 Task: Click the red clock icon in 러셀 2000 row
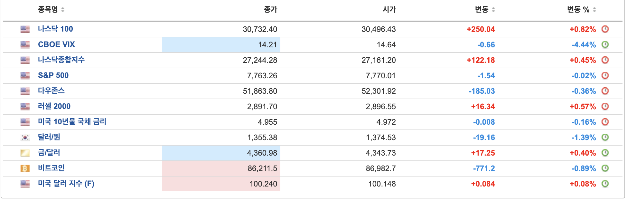[x=605, y=106]
